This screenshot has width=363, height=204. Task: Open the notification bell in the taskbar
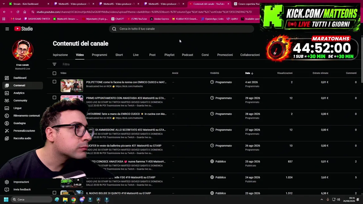pyautogui.click(x=358, y=199)
